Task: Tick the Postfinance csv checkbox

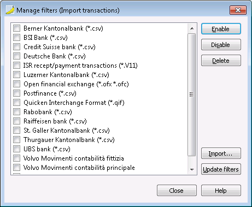Action: click(16, 93)
